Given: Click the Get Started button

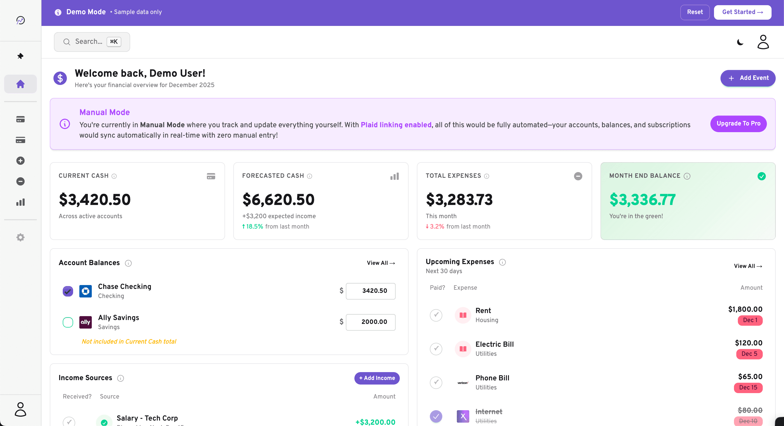Looking at the screenshot, I should [x=742, y=12].
